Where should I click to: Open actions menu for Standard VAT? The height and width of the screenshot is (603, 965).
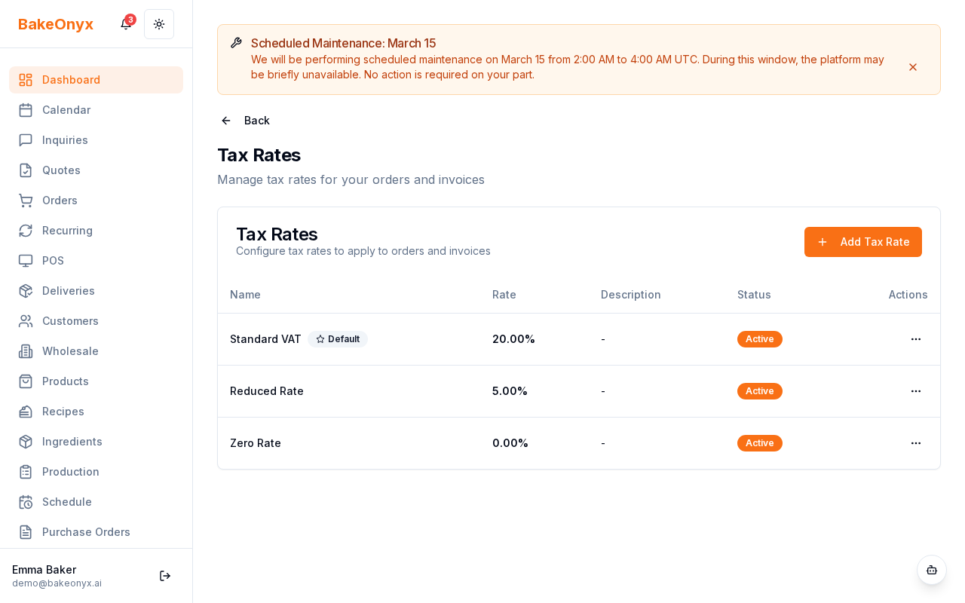[x=916, y=339]
